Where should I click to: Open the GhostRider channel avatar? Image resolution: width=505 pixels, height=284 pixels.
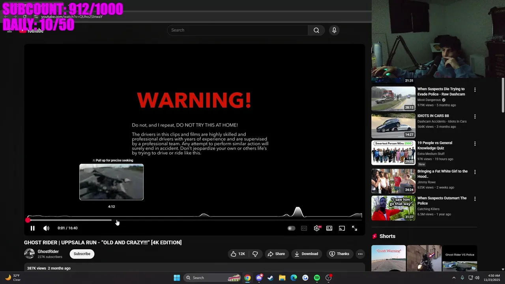(29, 254)
